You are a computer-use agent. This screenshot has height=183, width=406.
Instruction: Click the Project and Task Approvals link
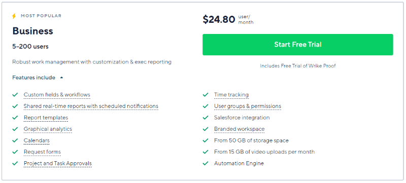coord(58,163)
